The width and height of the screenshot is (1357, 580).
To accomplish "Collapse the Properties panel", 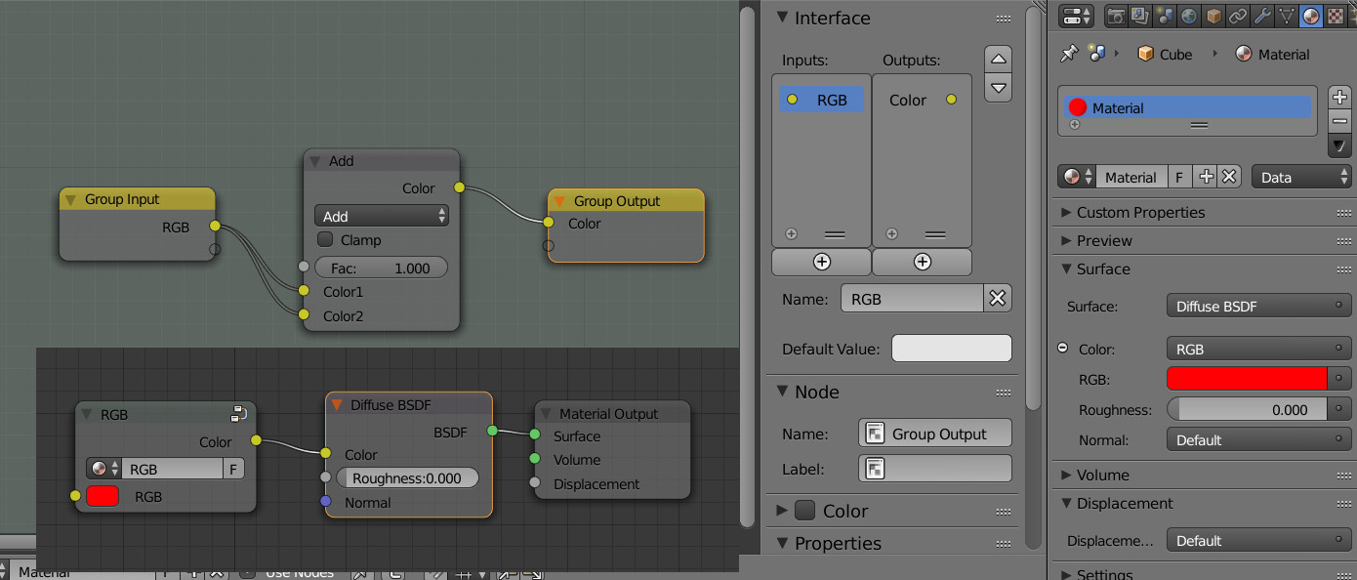I will pos(782,543).
